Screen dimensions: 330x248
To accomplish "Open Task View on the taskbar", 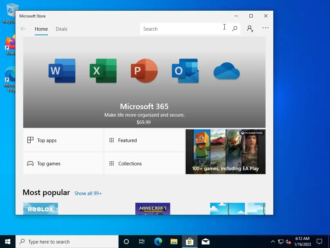I will point(142,242).
